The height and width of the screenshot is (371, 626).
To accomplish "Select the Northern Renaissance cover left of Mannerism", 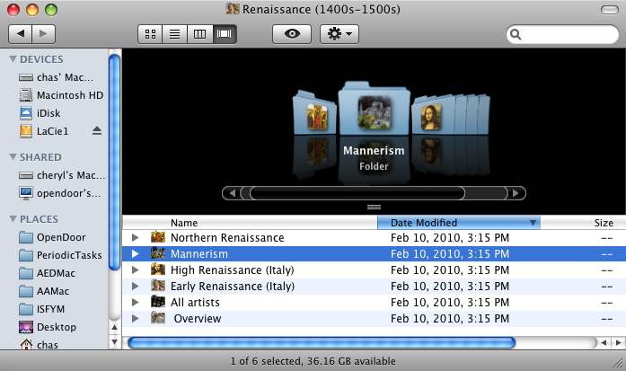I will point(315,113).
